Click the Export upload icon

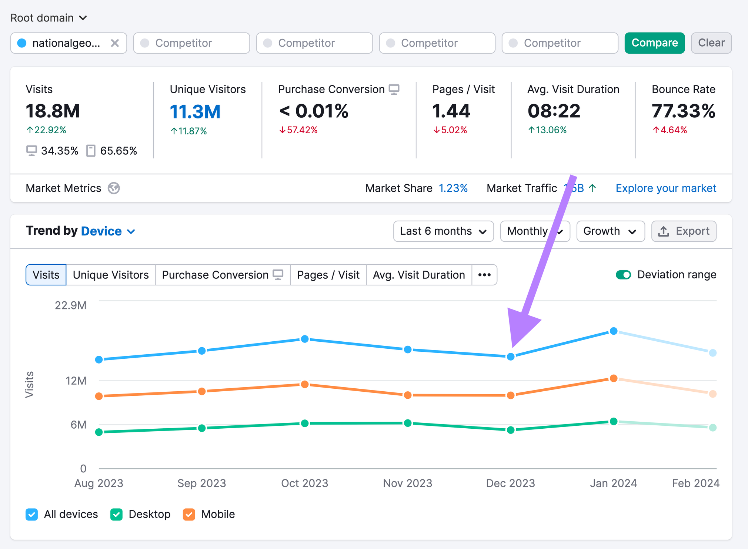663,231
